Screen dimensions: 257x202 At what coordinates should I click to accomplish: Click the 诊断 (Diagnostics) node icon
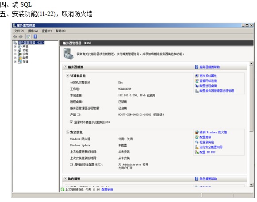[19, 54]
